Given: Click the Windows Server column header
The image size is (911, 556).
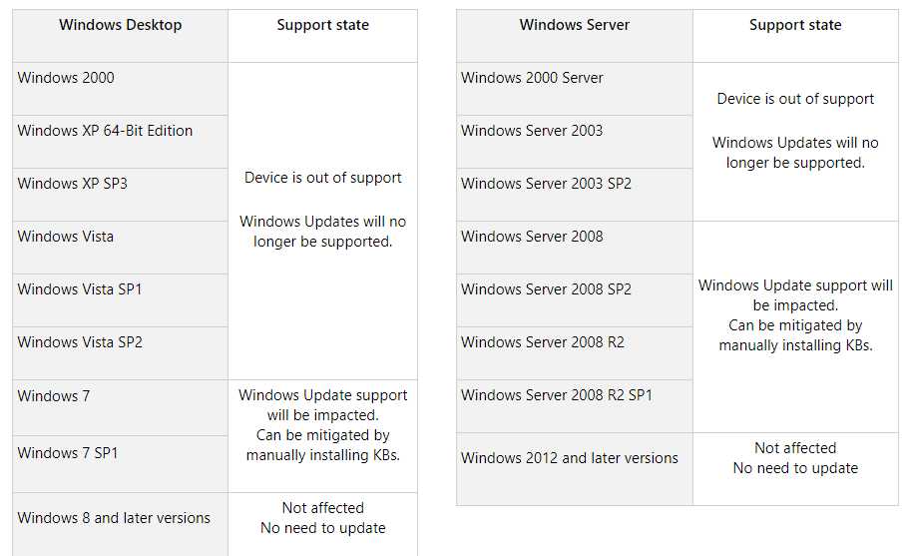Looking at the screenshot, I should [574, 26].
